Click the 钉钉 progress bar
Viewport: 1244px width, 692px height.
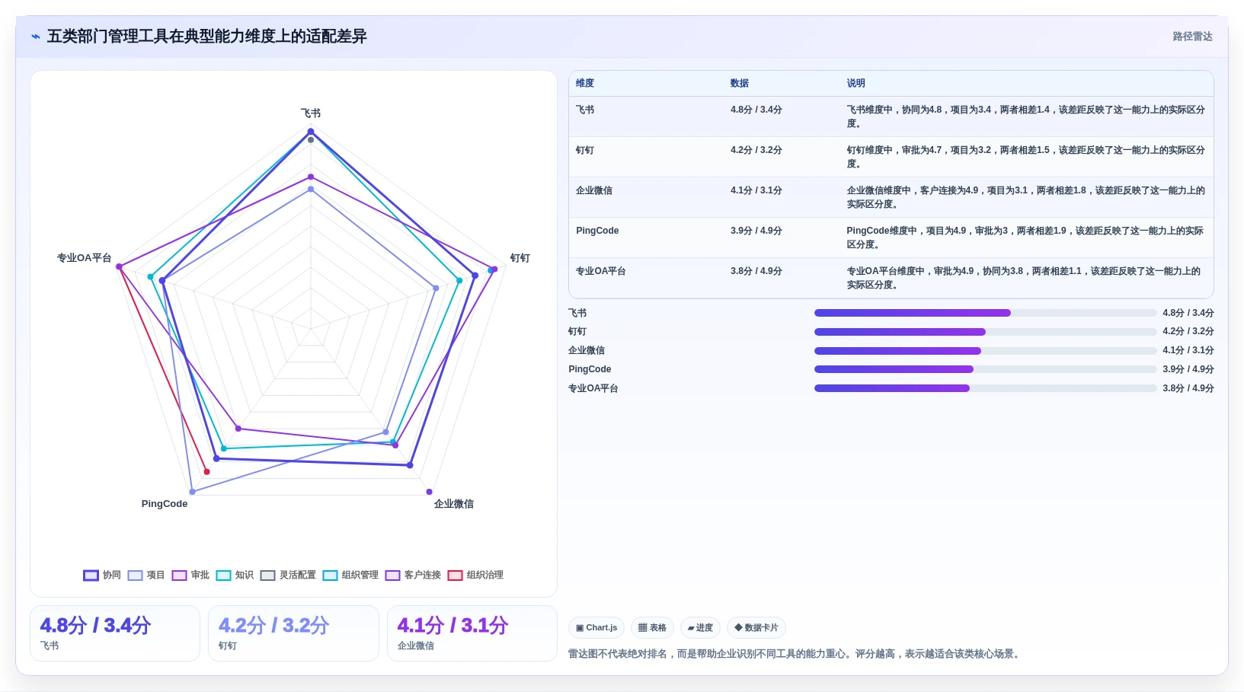[x=985, y=332]
